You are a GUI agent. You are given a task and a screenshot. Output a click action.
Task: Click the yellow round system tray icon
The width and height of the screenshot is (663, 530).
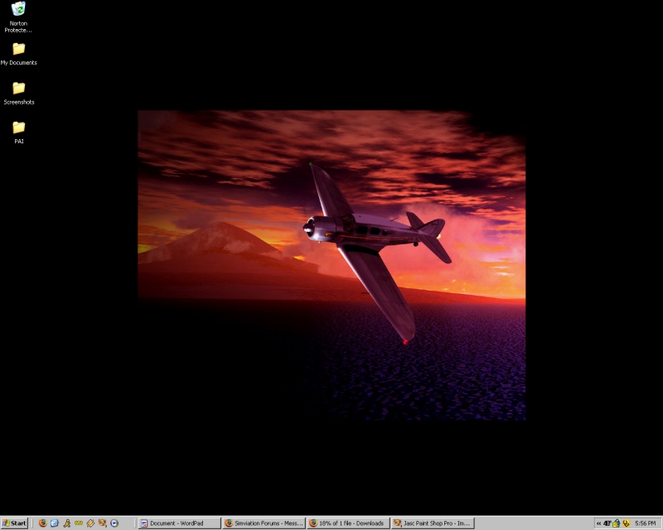(x=627, y=523)
